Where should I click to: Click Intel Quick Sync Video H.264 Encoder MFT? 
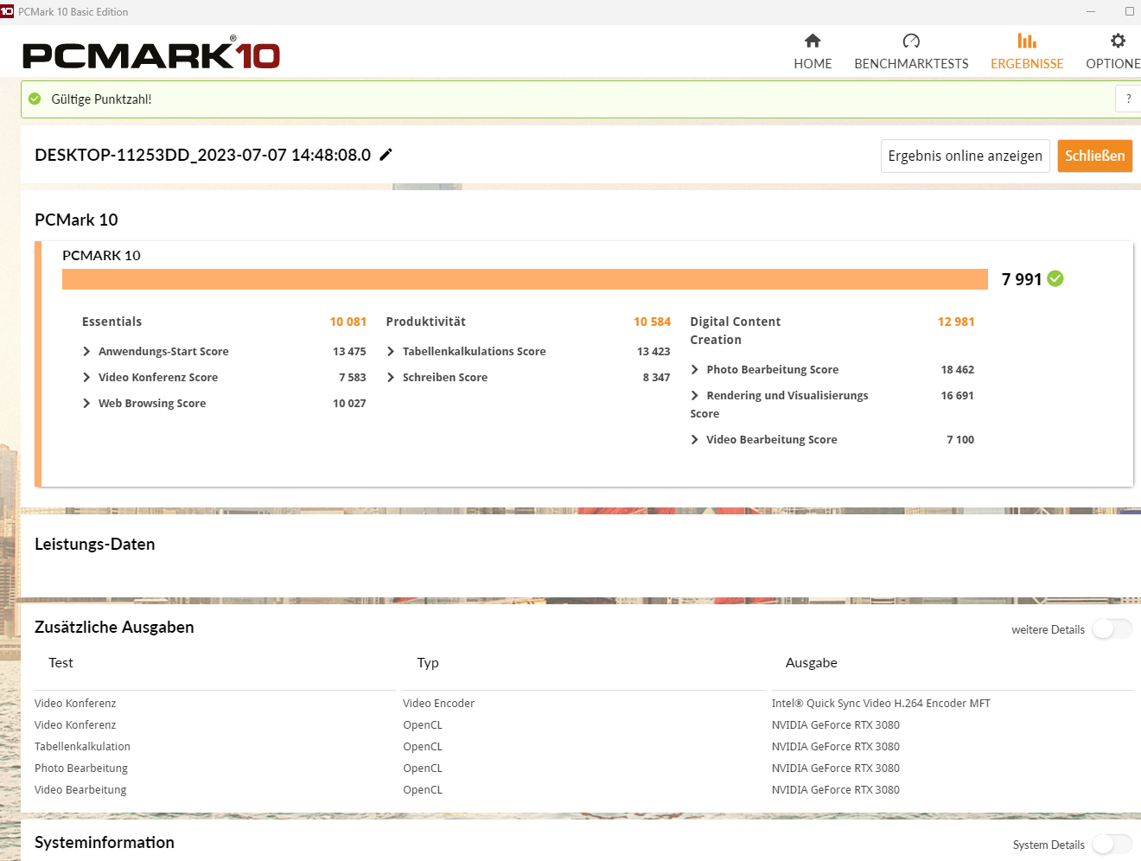881,703
